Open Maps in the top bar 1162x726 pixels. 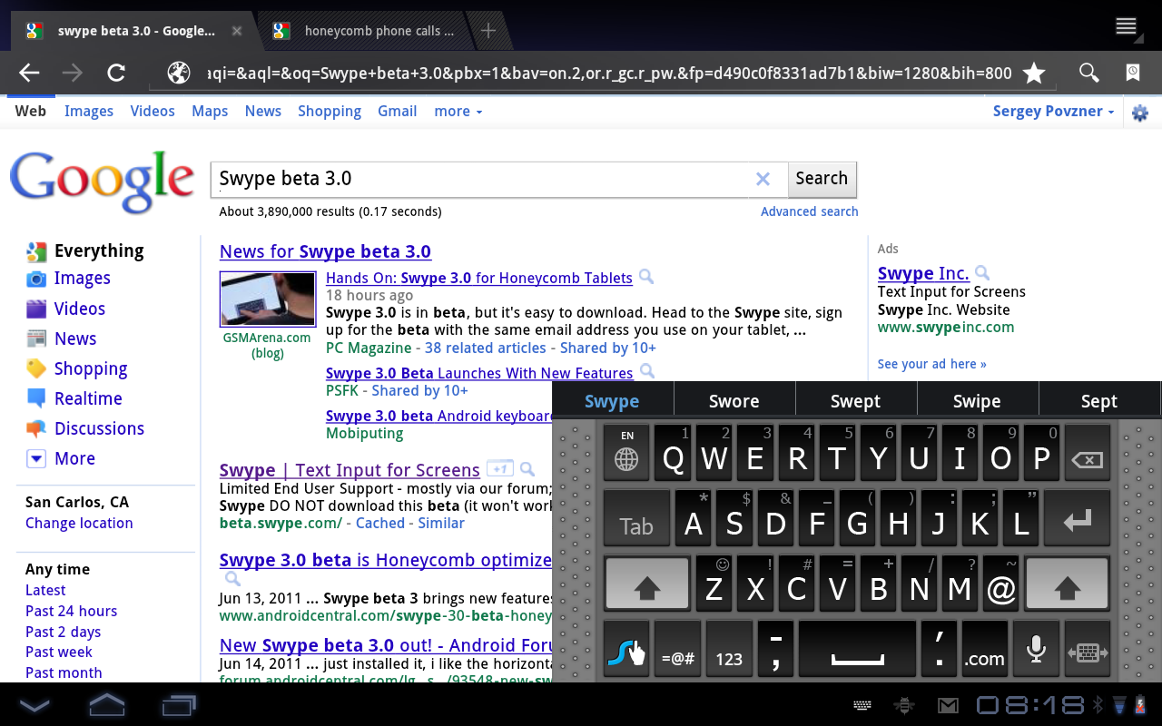(x=210, y=111)
